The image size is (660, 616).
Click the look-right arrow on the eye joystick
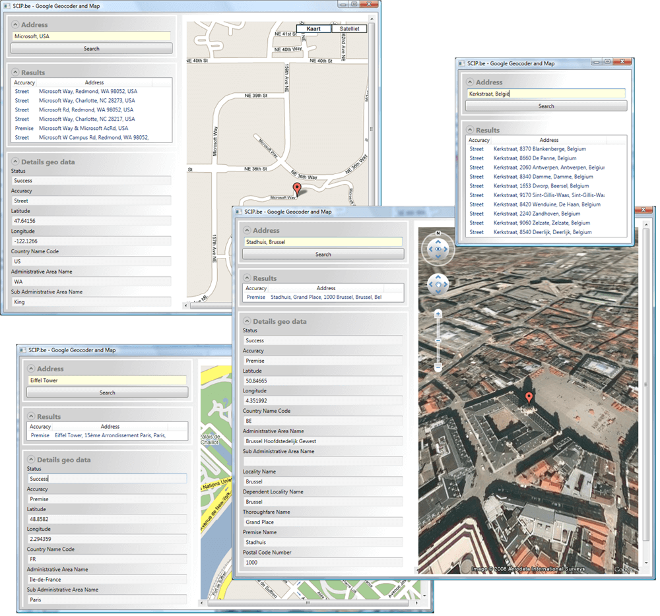(x=445, y=249)
